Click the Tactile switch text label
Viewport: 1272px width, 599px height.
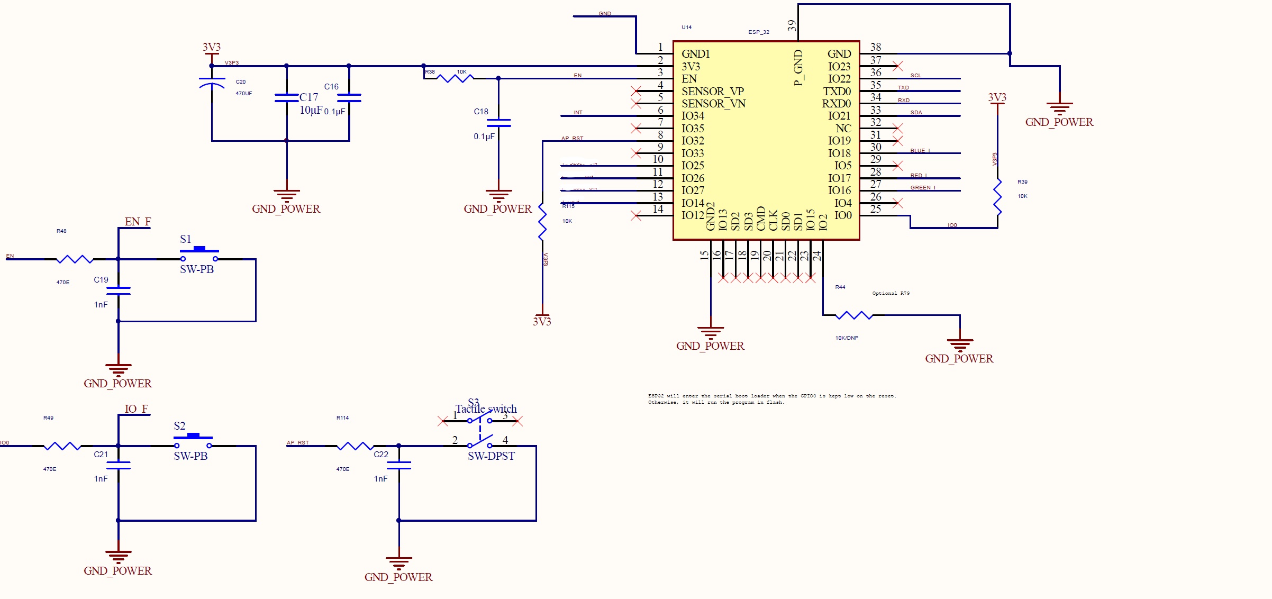tap(486, 409)
